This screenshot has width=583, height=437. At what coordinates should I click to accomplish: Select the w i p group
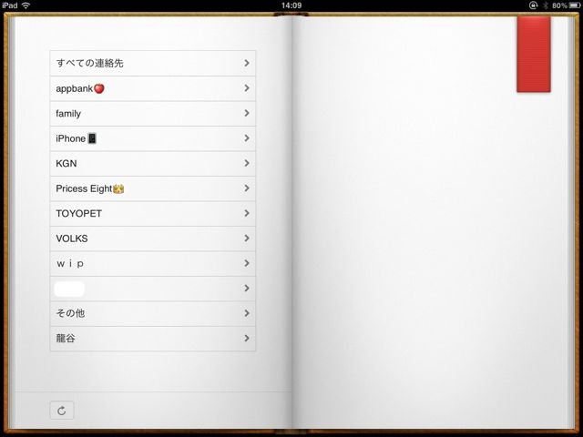point(153,263)
